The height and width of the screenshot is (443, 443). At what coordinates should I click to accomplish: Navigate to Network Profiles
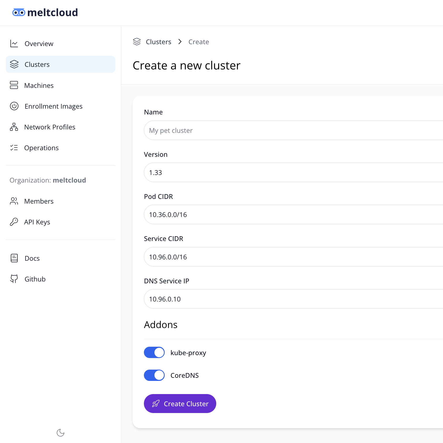(61, 127)
